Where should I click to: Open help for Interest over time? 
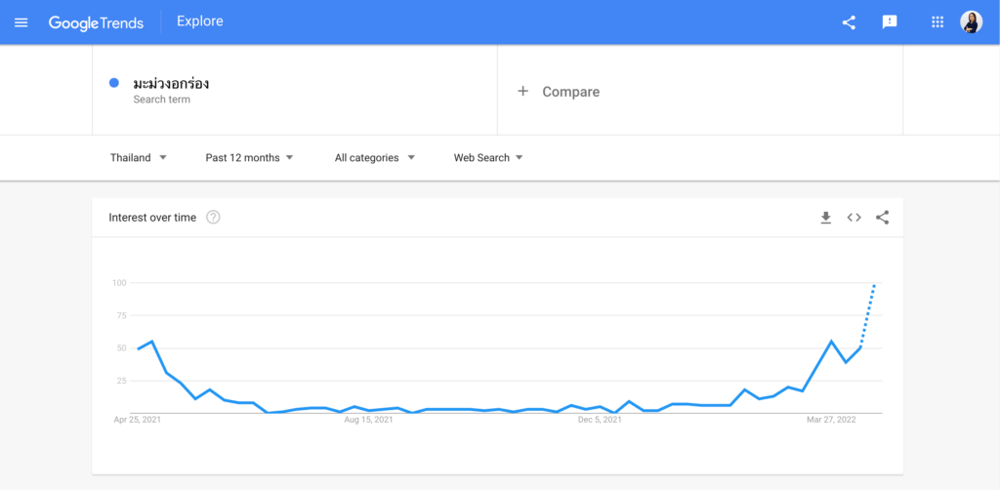pos(213,218)
